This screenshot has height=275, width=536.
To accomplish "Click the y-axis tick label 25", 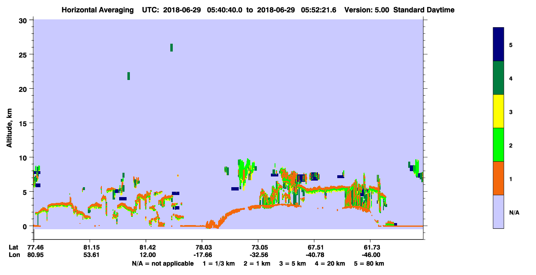I will coord(24,55).
